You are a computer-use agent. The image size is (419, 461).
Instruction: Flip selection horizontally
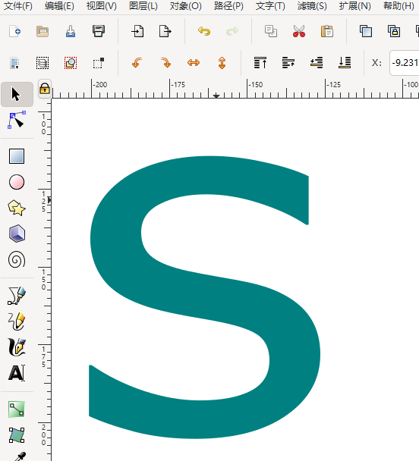coord(194,63)
